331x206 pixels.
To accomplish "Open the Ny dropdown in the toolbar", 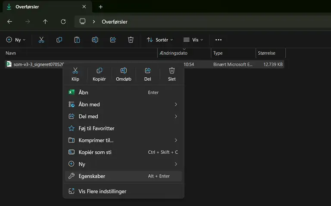I will (x=16, y=40).
